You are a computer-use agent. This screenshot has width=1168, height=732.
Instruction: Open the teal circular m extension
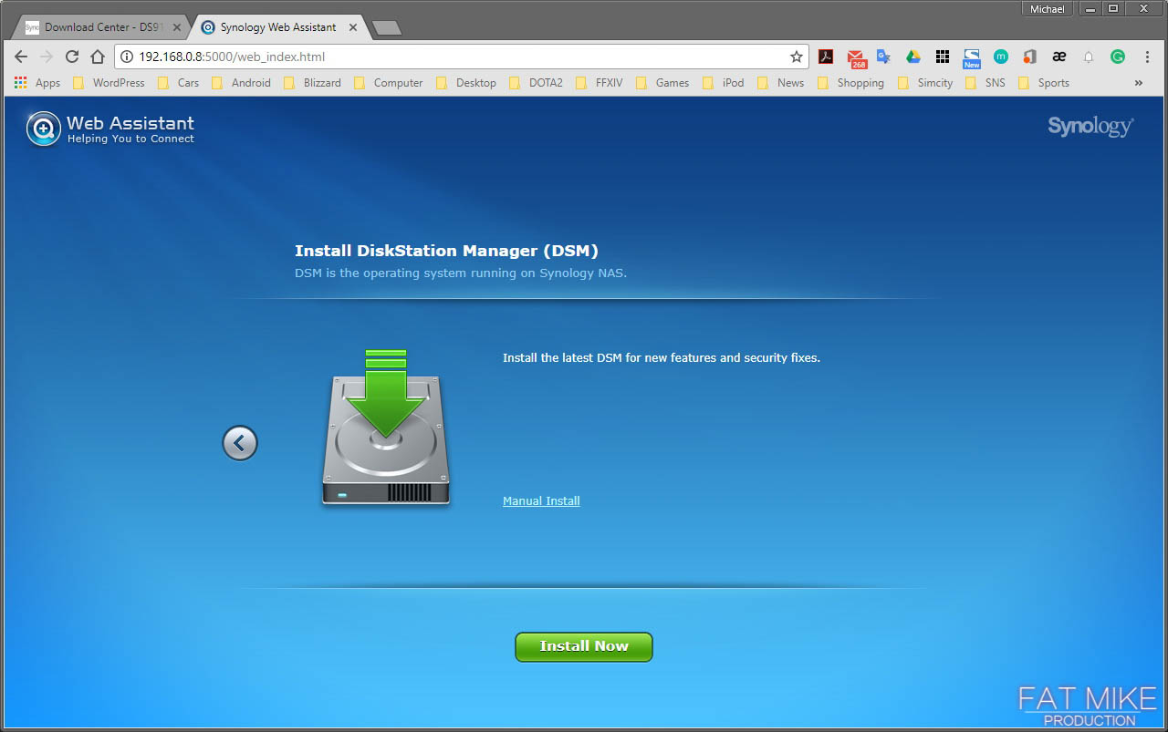[x=1001, y=57]
